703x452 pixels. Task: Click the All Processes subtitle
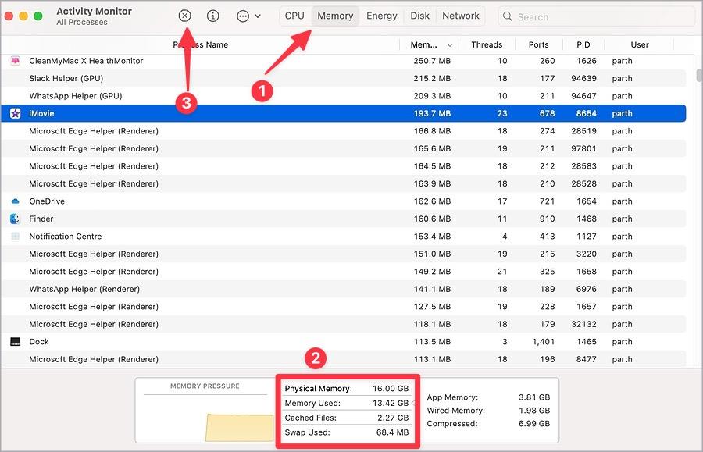pos(81,22)
